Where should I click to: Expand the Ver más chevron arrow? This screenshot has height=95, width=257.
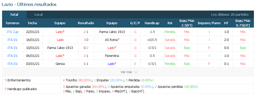coord(136,72)
